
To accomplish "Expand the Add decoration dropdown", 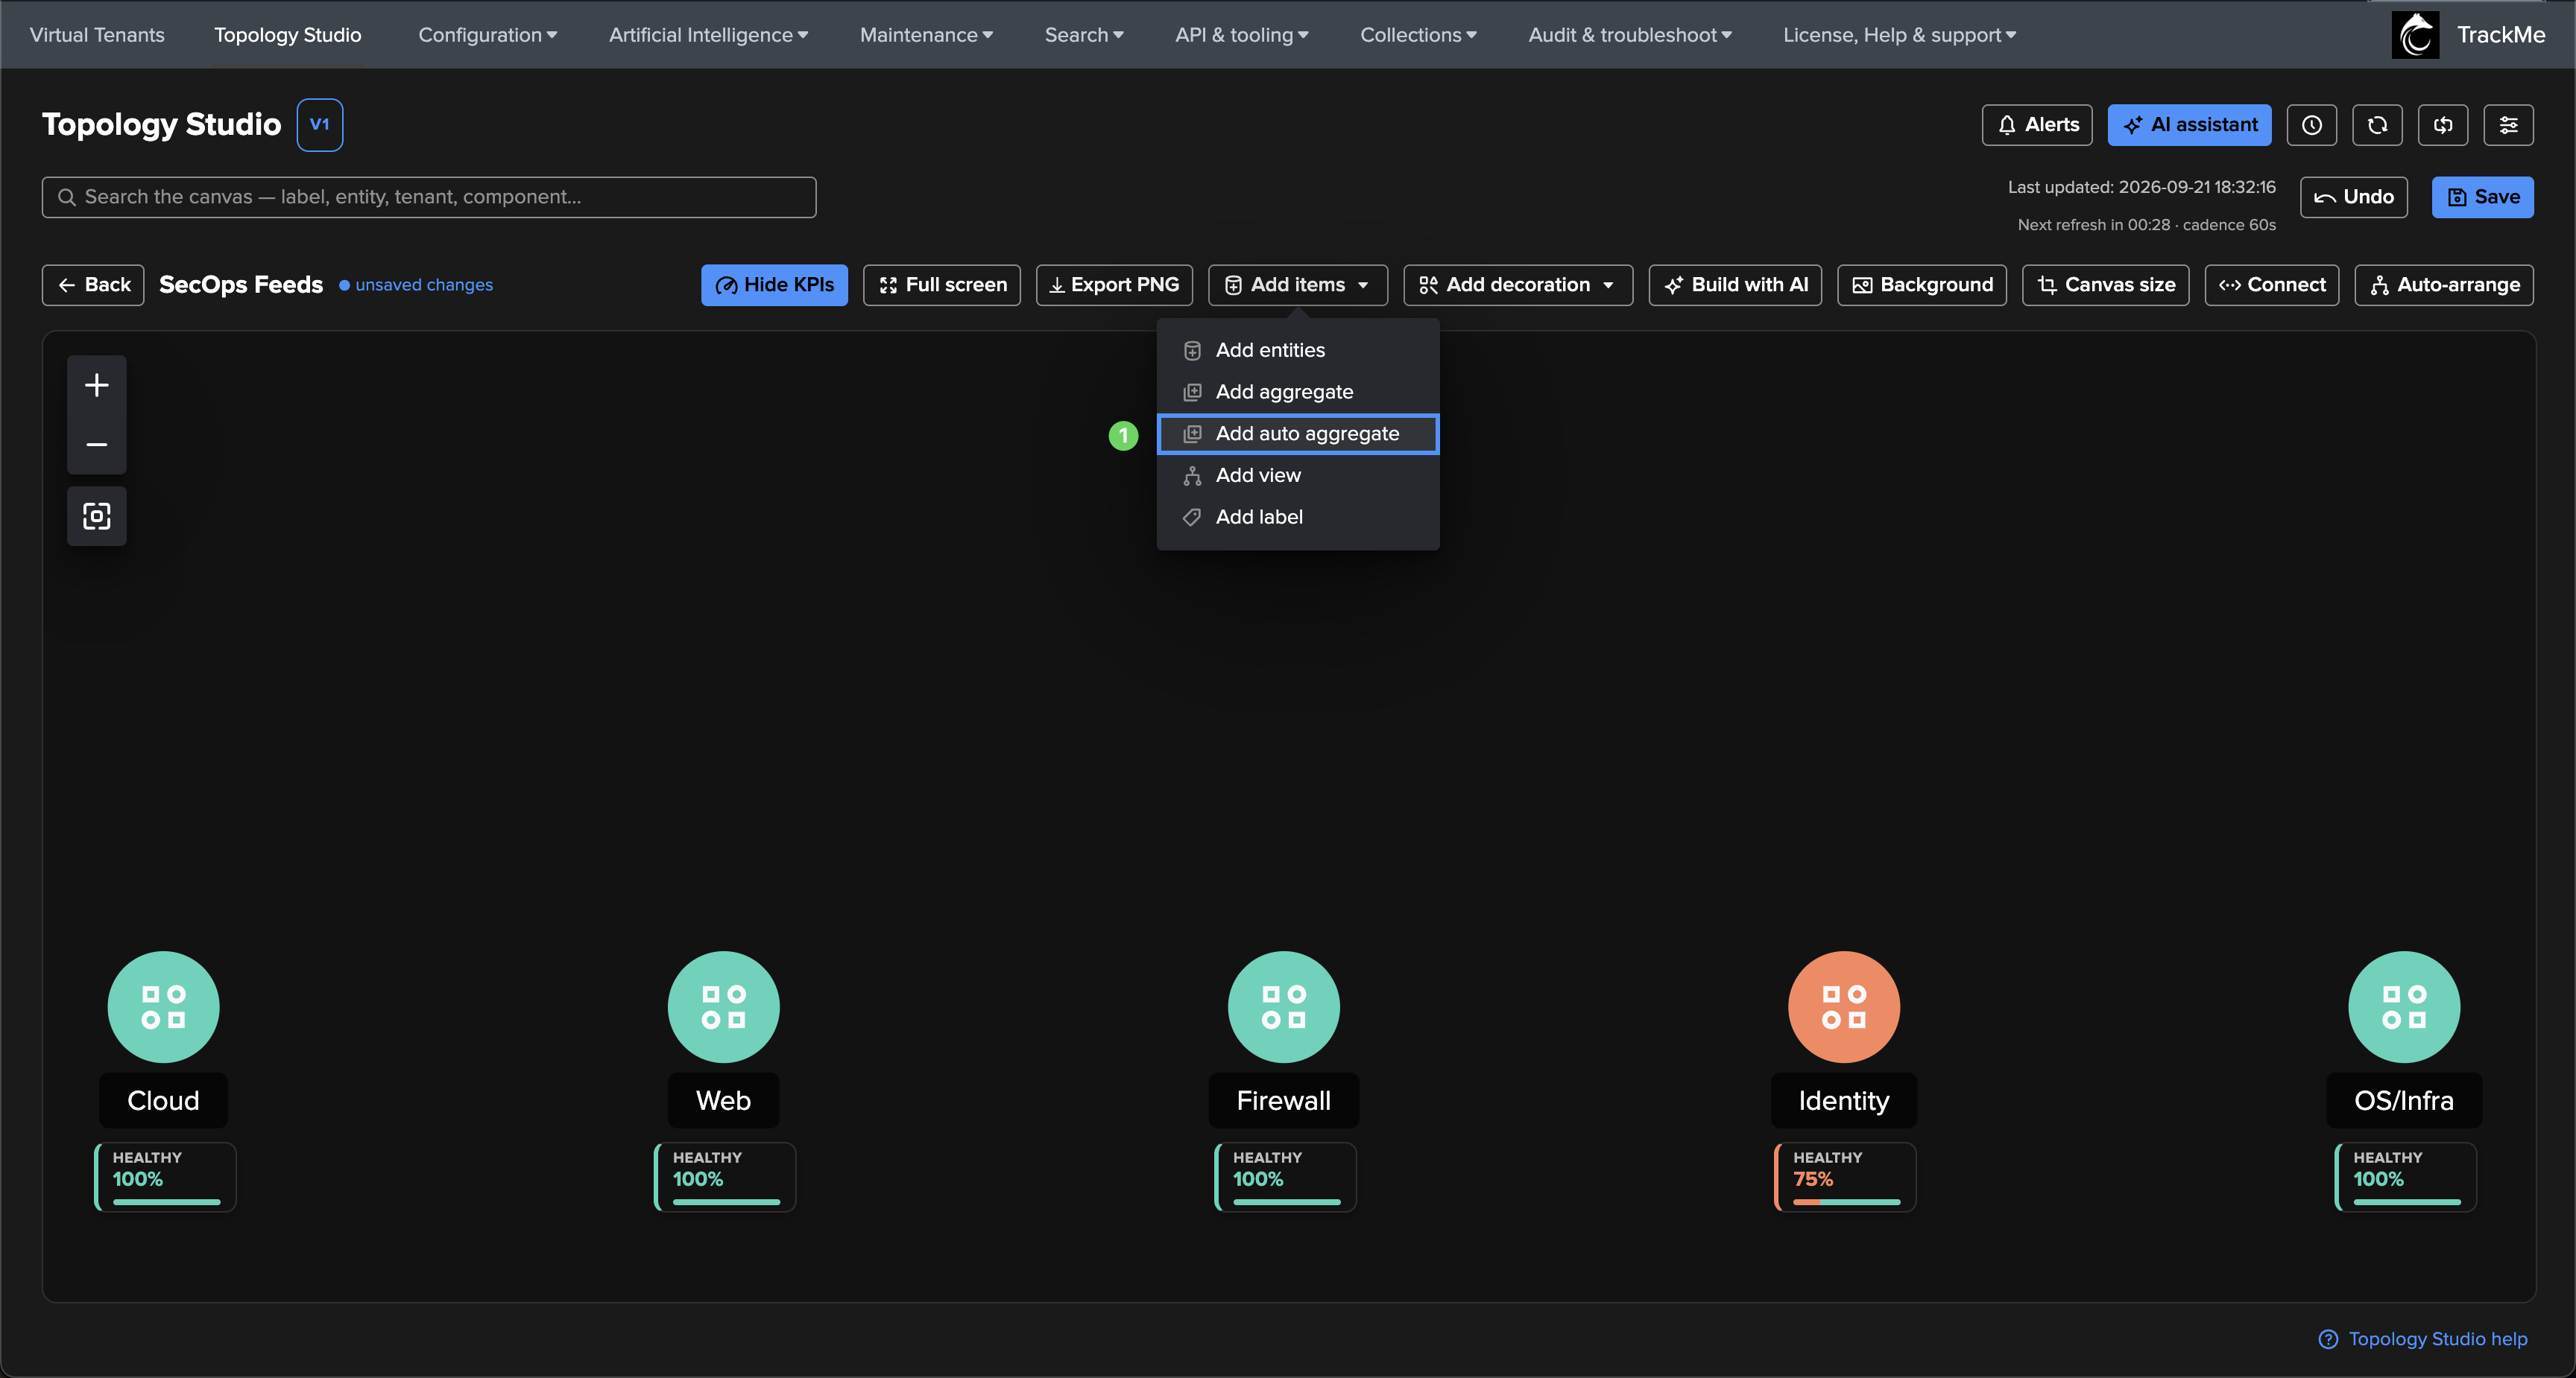I will pyautogui.click(x=1517, y=285).
